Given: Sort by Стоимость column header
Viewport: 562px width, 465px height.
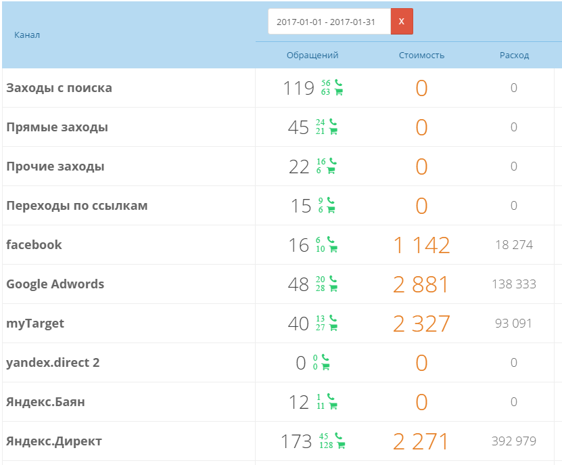Looking at the screenshot, I should click(421, 56).
